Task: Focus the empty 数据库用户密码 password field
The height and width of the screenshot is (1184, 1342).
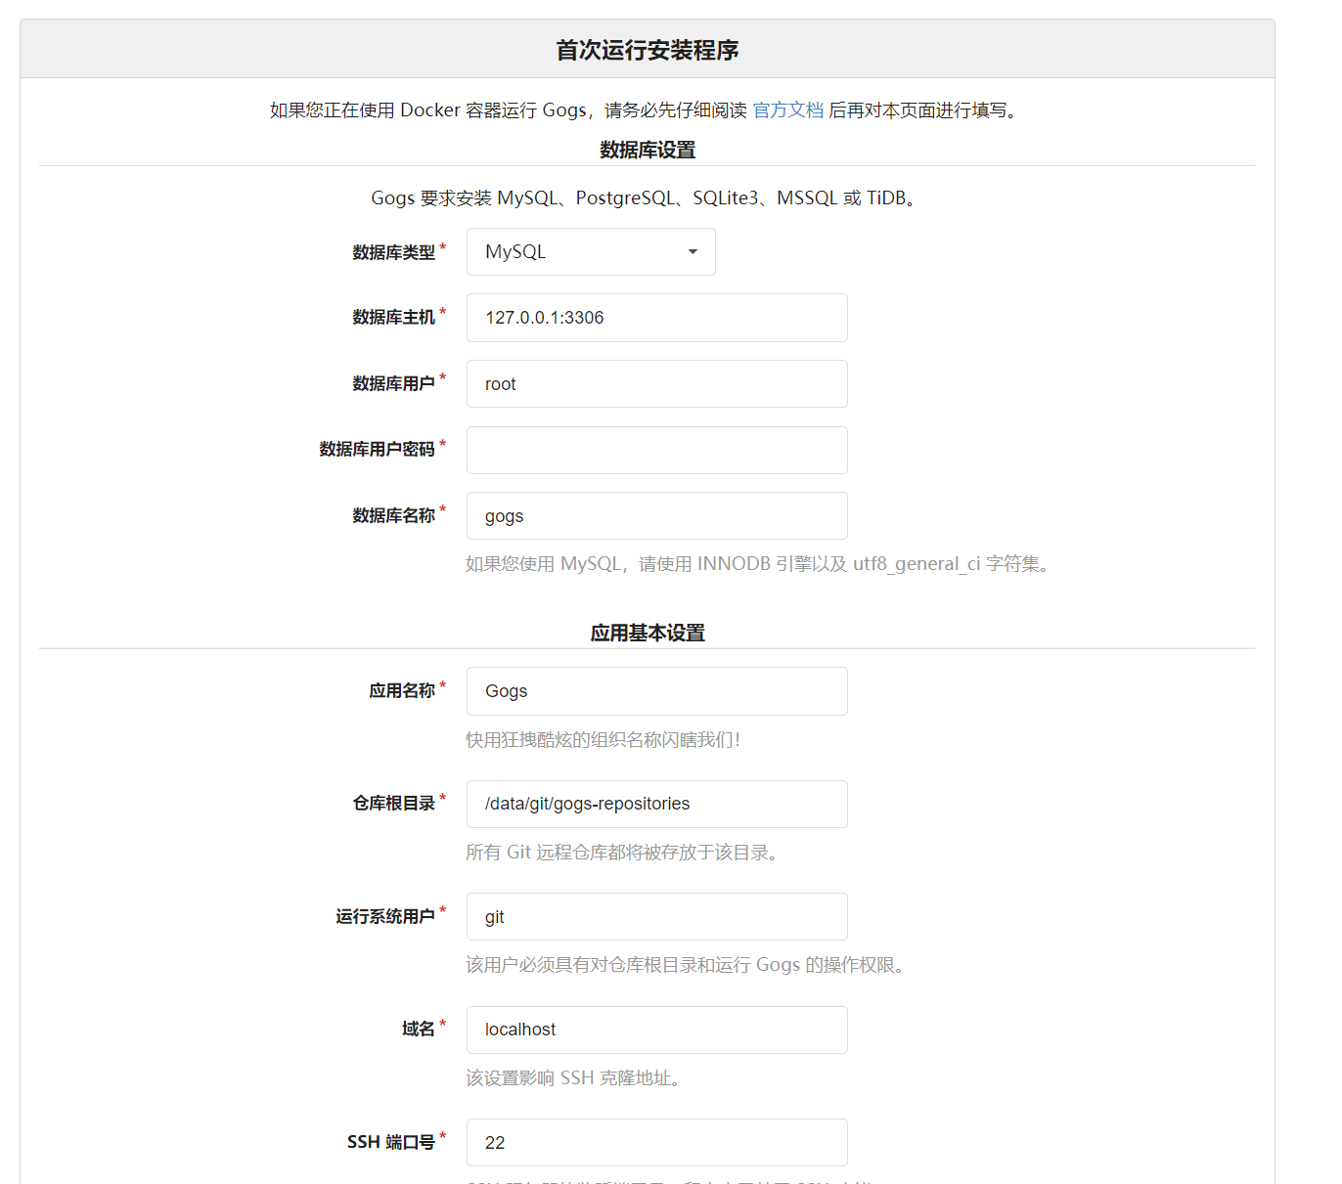Action: [656, 450]
